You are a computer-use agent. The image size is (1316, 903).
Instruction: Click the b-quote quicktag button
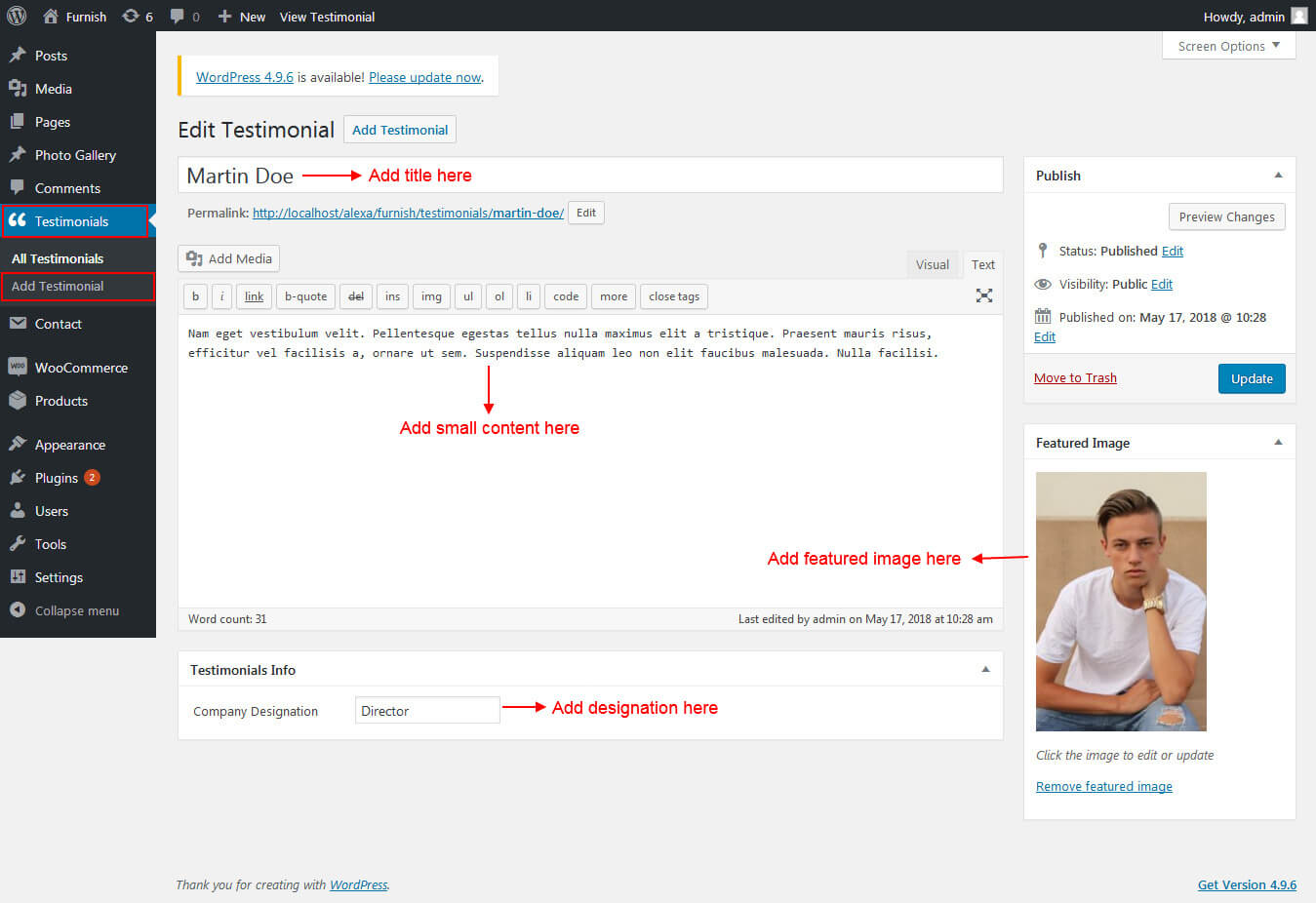tap(306, 296)
